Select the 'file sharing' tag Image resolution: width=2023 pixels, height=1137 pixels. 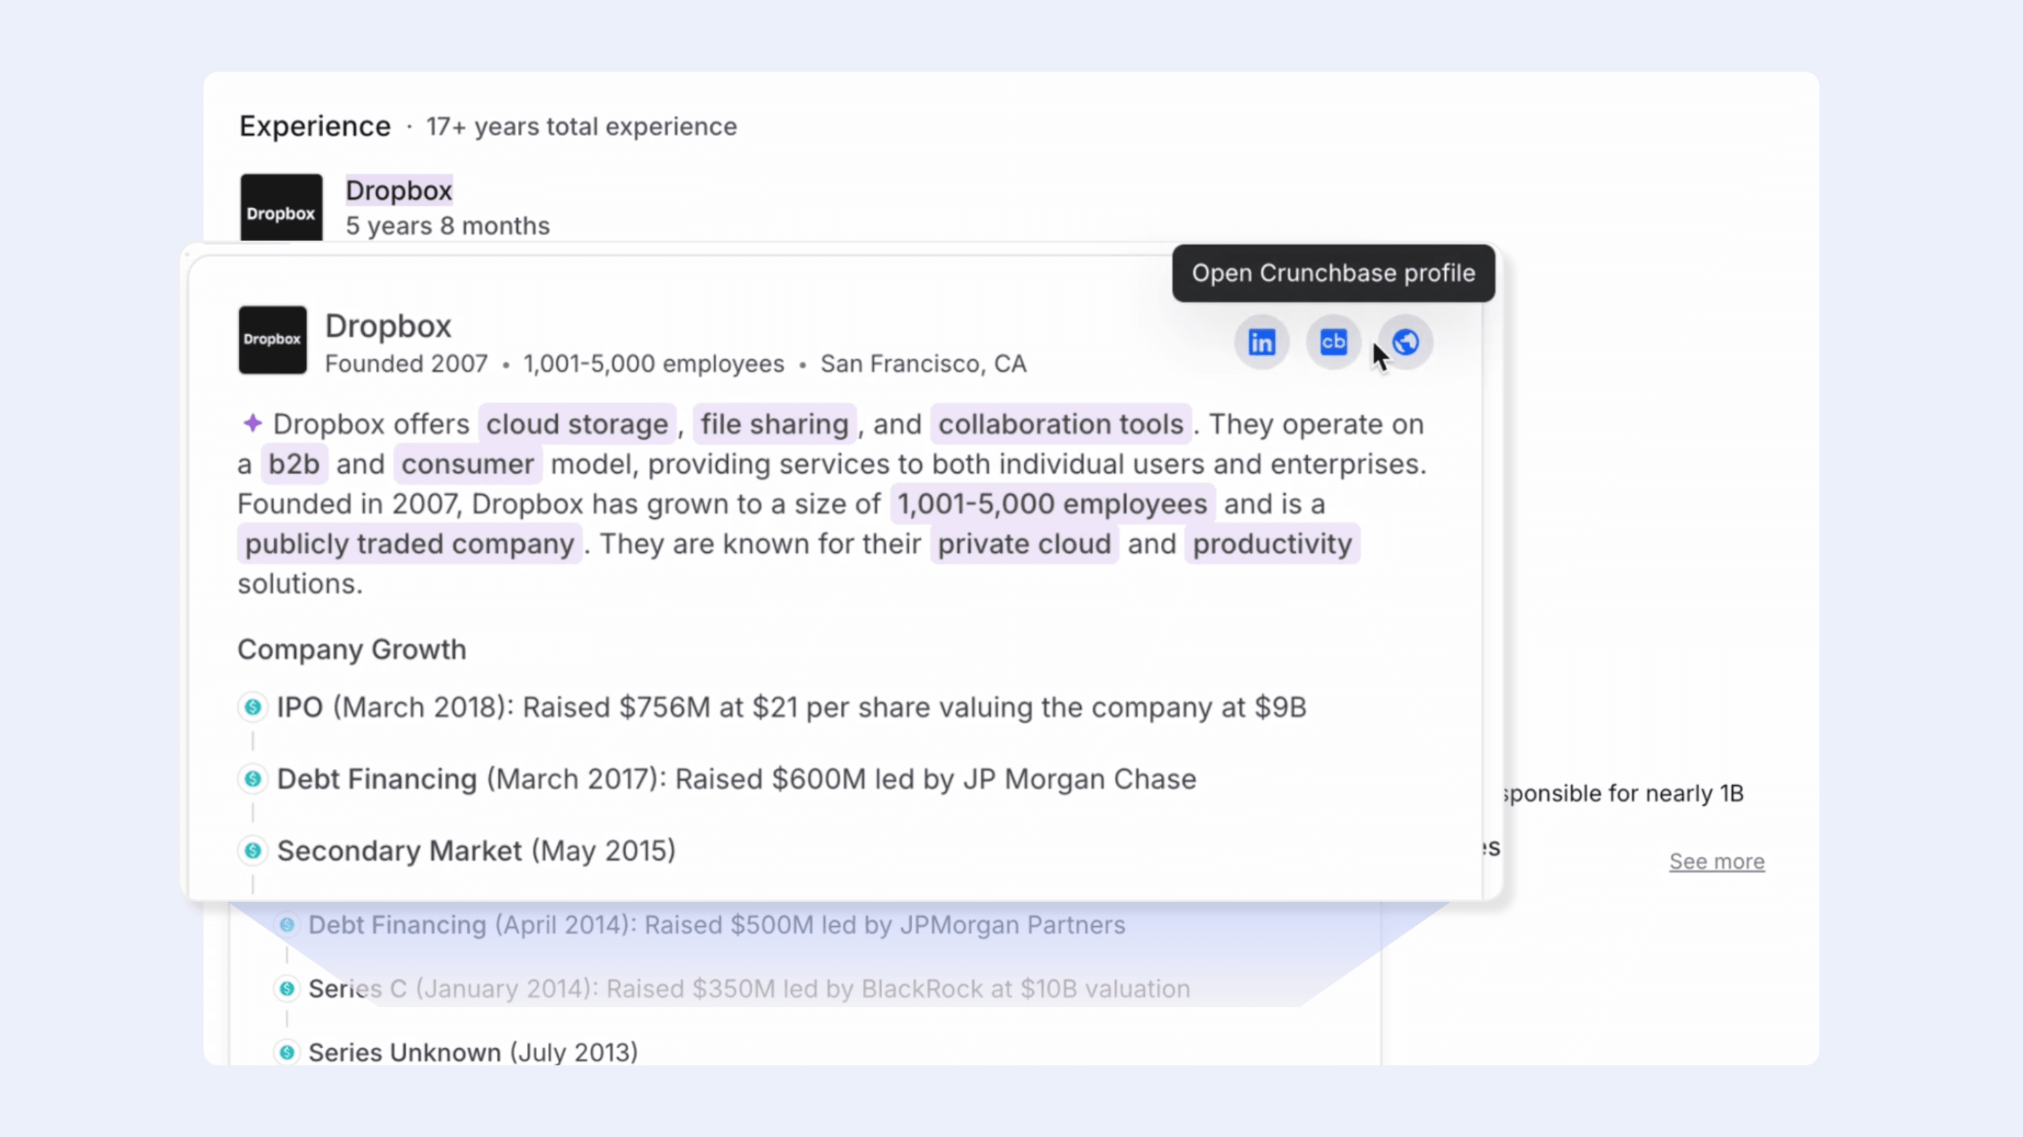[774, 423]
